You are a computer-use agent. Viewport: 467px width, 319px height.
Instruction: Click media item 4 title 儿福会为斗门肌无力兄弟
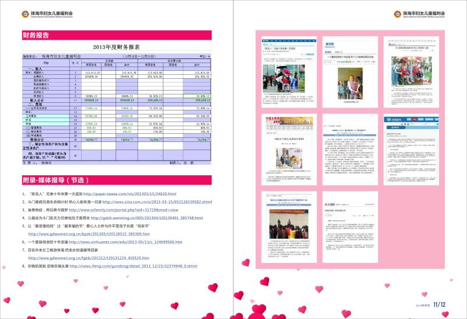coord(59,218)
